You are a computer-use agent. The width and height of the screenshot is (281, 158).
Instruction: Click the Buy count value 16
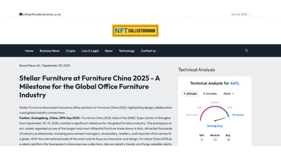click(x=228, y=140)
